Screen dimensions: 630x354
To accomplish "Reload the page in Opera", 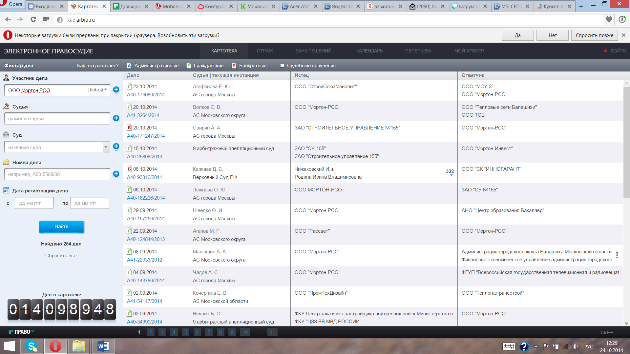I will click(x=33, y=20).
